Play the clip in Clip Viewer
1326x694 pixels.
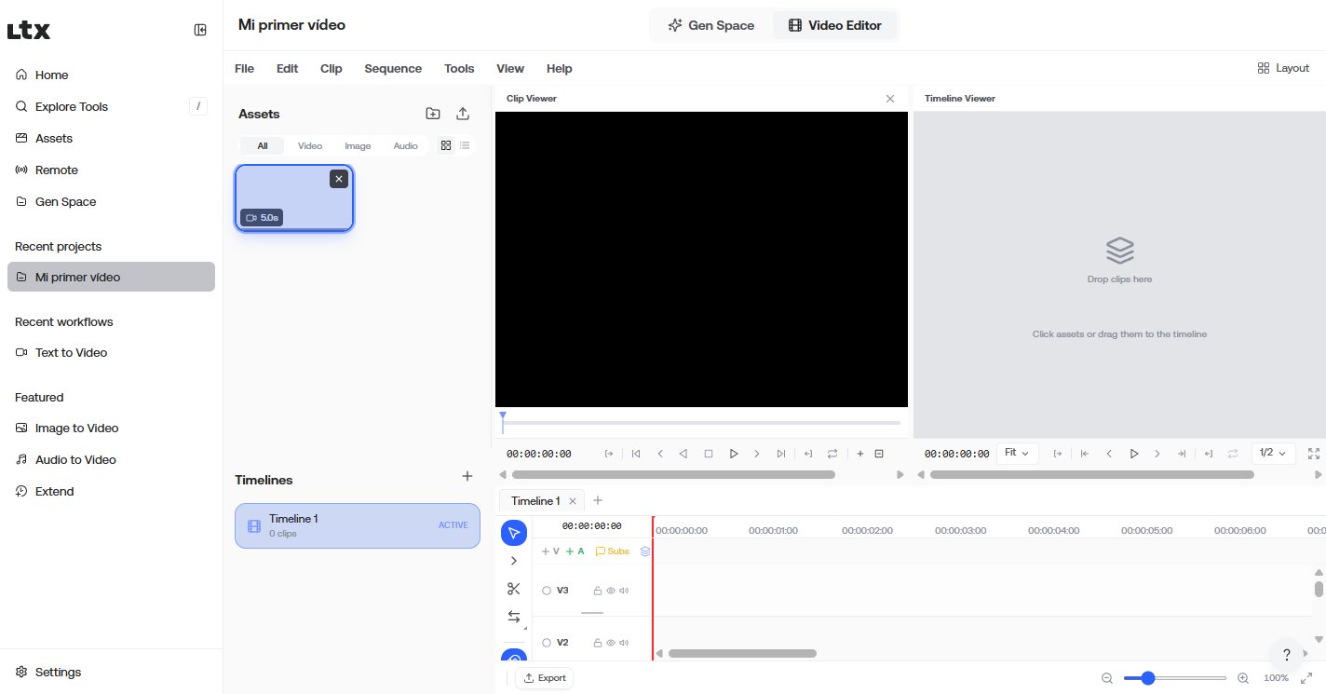[734, 454]
